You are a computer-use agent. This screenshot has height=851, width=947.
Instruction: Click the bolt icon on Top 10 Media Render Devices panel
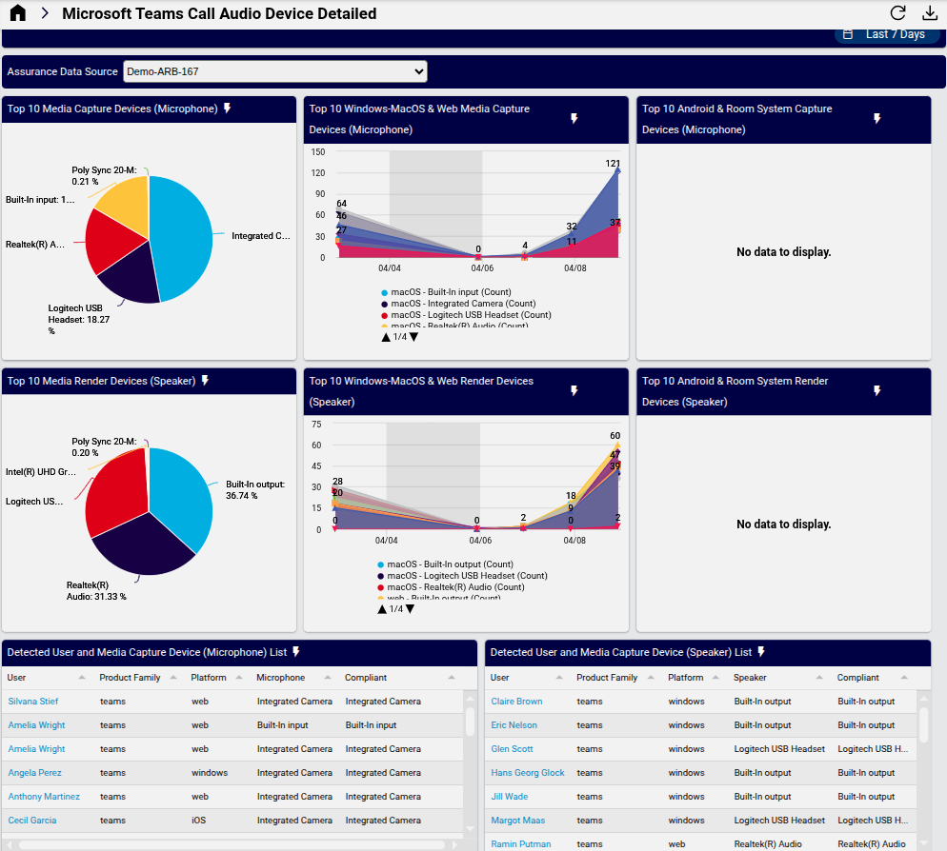[206, 380]
